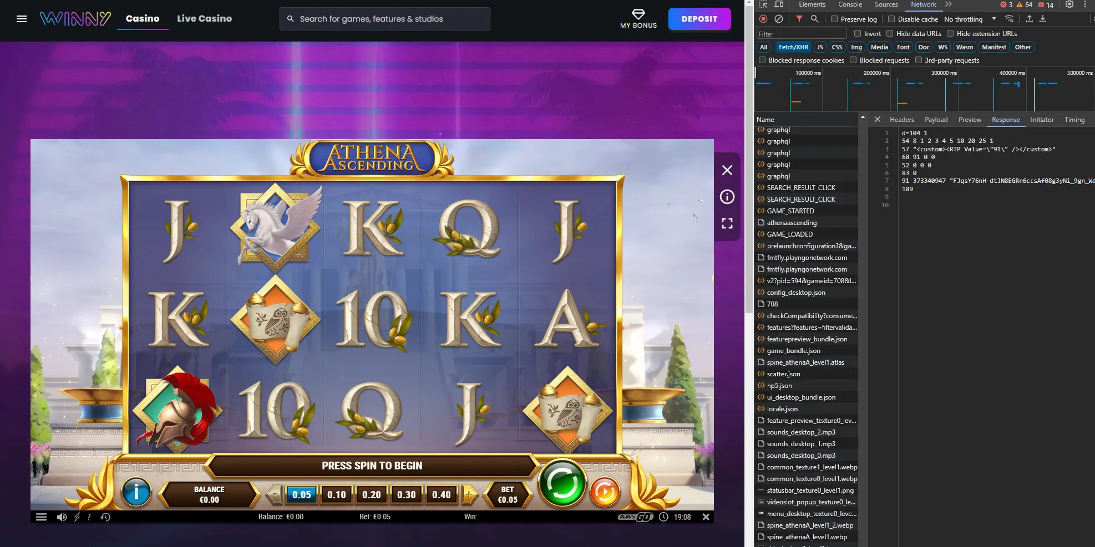The width and height of the screenshot is (1095, 547).
Task: Spin the reels with green button
Action: coord(562,484)
